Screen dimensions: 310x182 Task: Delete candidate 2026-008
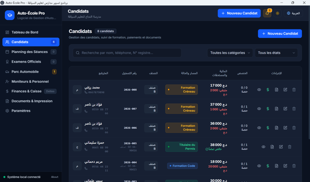point(294,90)
